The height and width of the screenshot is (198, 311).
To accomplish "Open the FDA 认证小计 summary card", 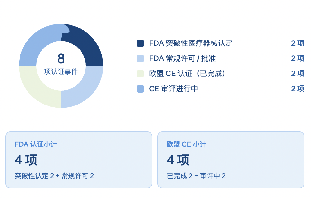I will 79,160.
